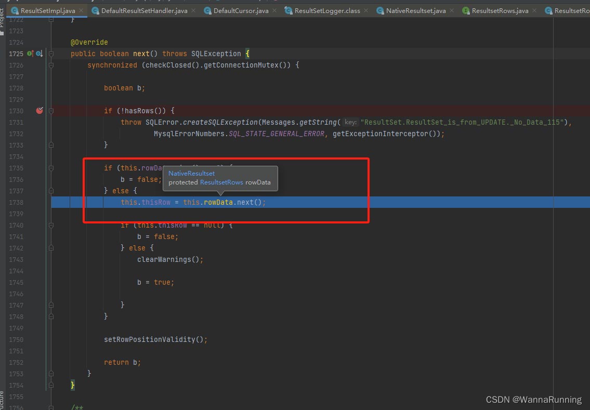Click the SQL_STATE_GENERAL_ERROR constant
The height and width of the screenshot is (410, 590).
(277, 134)
